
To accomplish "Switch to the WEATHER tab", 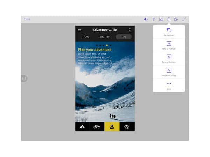I will pyautogui.click(x=105, y=37).
